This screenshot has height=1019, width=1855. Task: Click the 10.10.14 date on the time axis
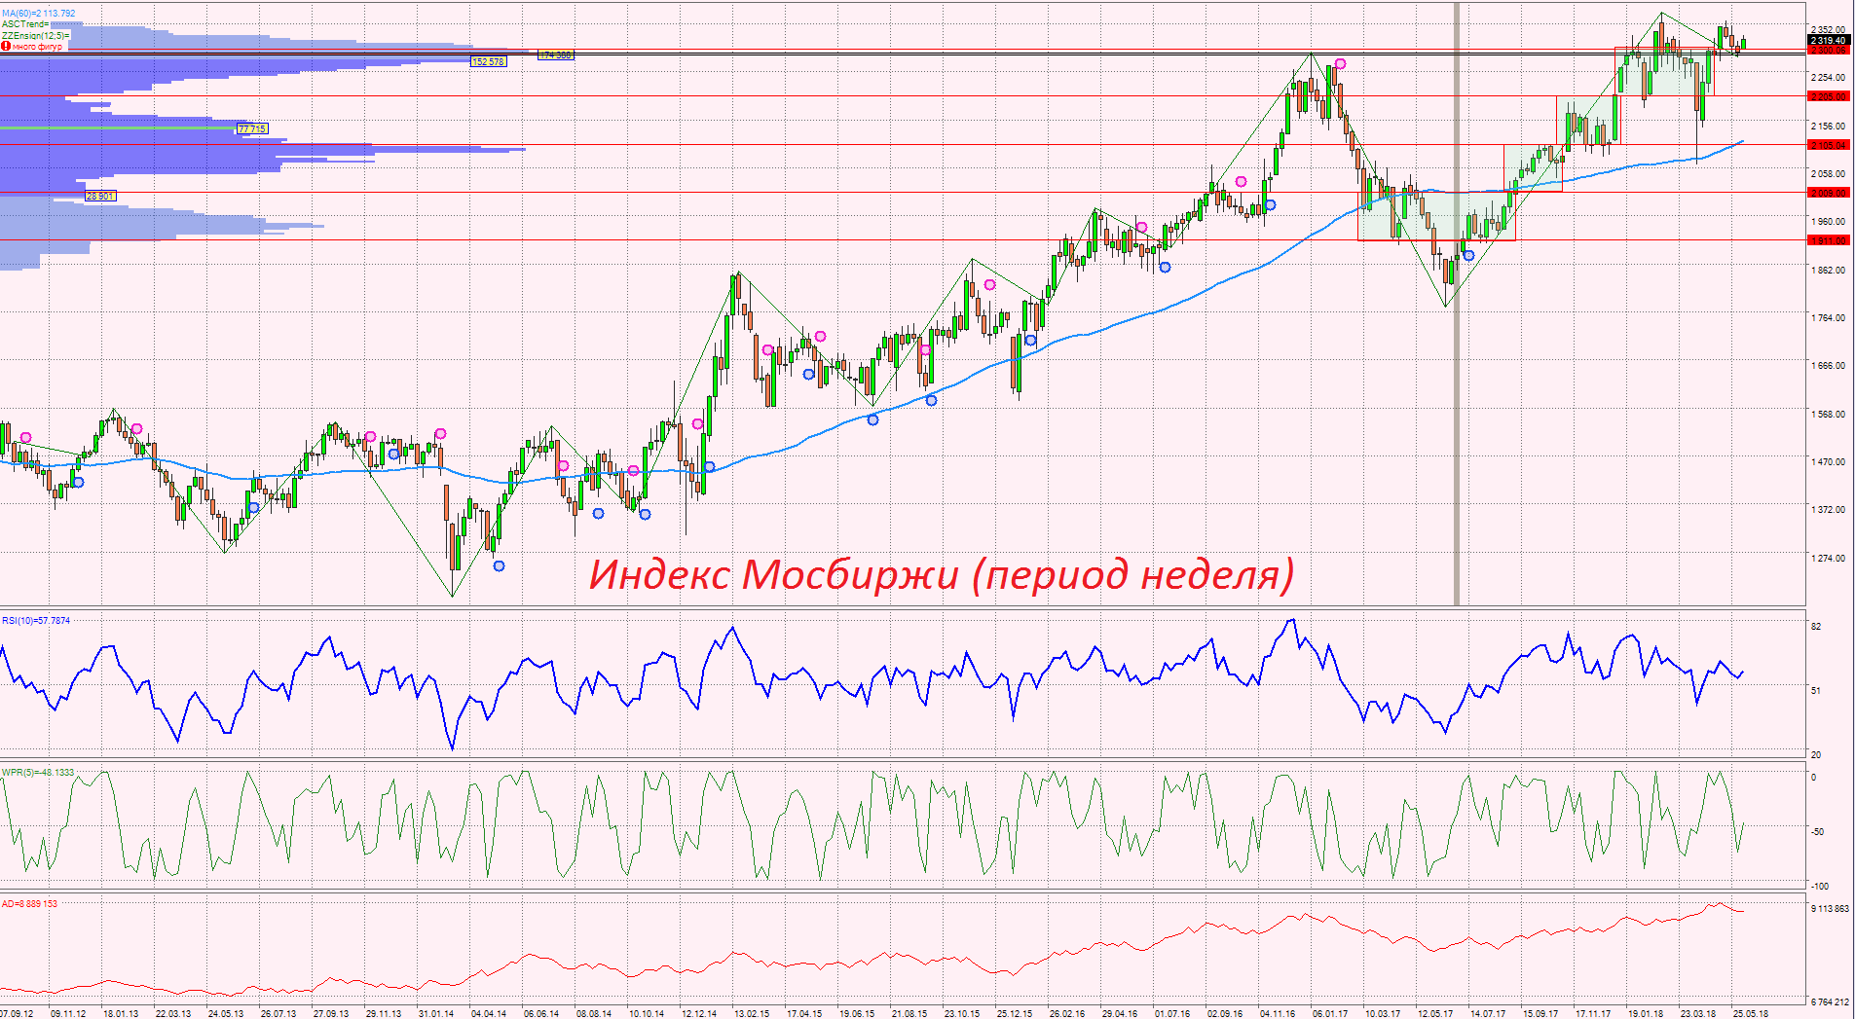647,1013
